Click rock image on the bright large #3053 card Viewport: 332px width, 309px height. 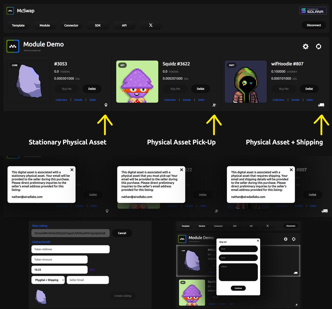point(29,81)
